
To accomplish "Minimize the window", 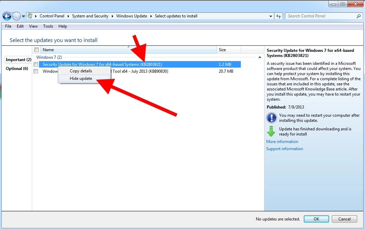I will click(x=334, y=4).
